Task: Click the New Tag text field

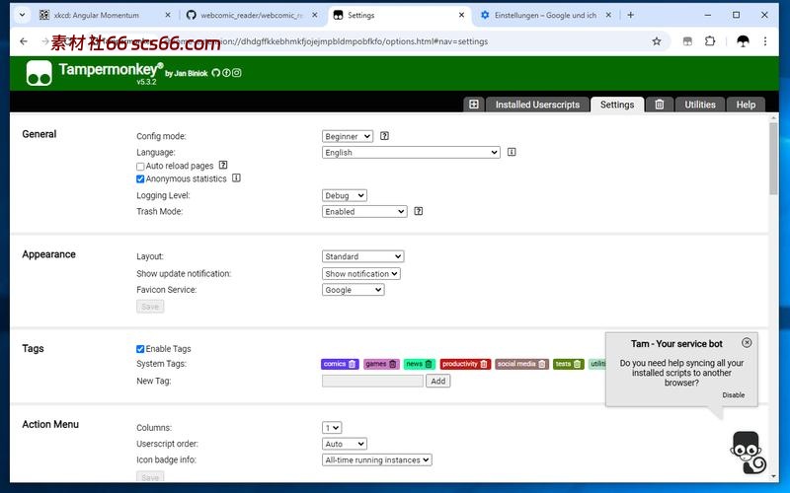Action: coord(372,381)
